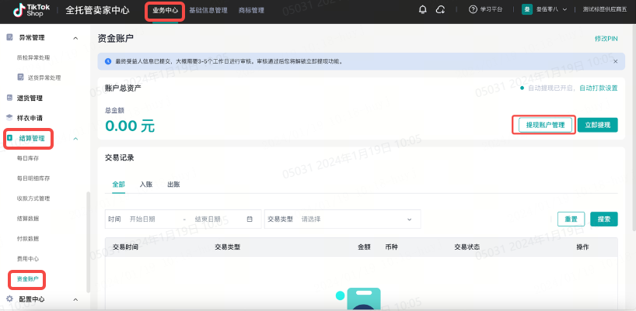Open 质检异常处理 in the sidebar

point(33,58)
